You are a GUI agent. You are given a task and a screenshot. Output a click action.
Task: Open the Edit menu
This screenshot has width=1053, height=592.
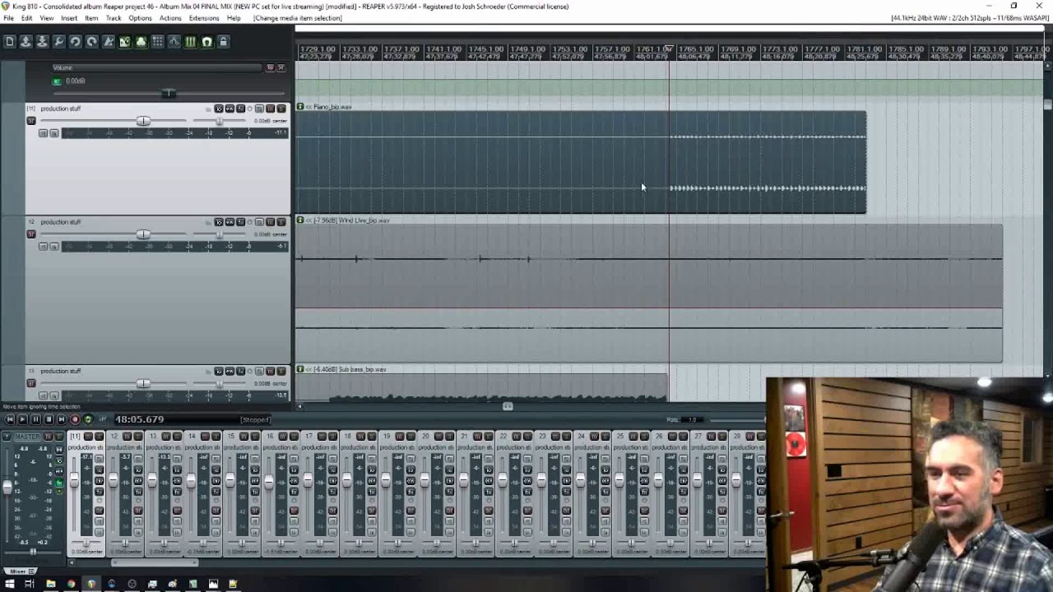(27, 18)
